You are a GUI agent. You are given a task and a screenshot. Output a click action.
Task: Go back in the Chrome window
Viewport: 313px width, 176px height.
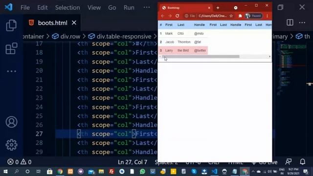tap(162, 16)
